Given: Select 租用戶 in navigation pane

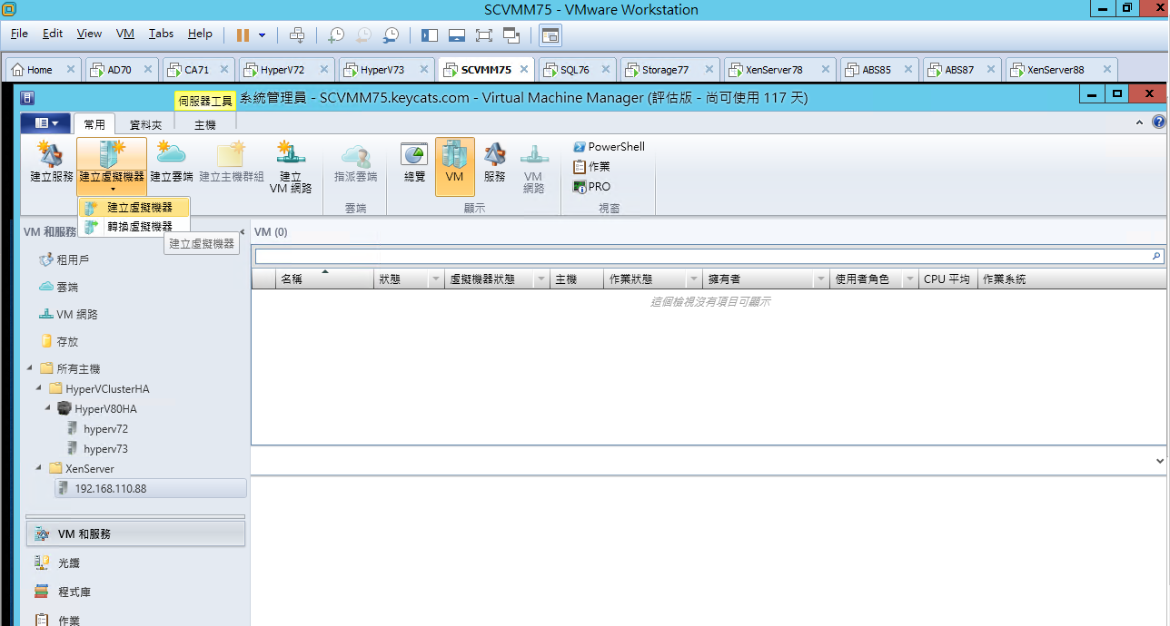Looking at the screenshot, I should click(x=63, y=260).
